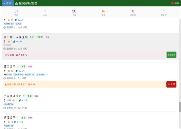181x129 pixels.
Task: Click the patient icon in 四川第一人民医院 card
Action: pos(14,41)
